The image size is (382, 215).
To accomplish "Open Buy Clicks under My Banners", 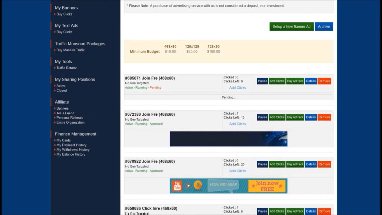I will point(64,14).
